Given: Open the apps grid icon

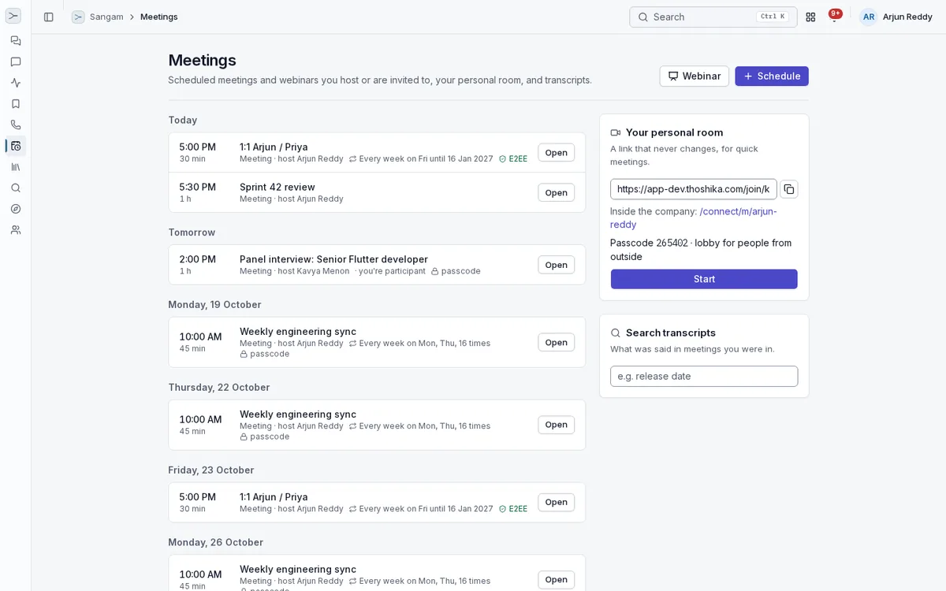Looking at the screenshot, I should (810, 17).
